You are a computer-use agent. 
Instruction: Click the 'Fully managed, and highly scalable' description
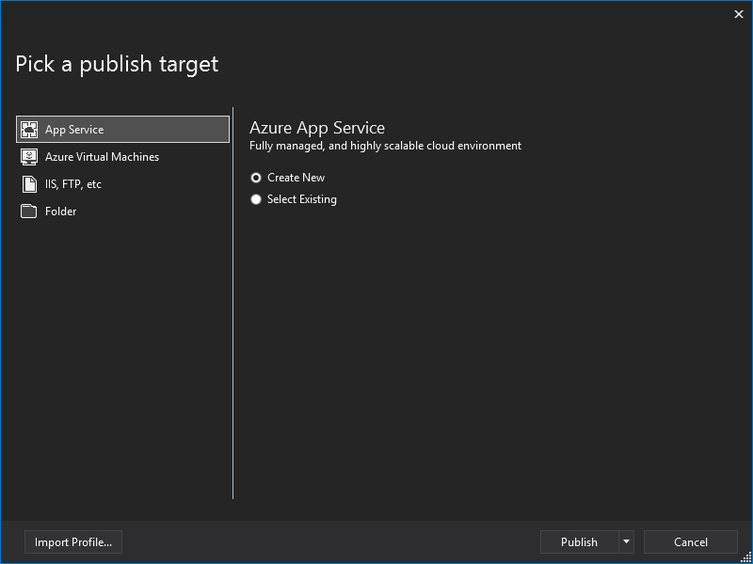pyautogui.click(x=385, y=146)
